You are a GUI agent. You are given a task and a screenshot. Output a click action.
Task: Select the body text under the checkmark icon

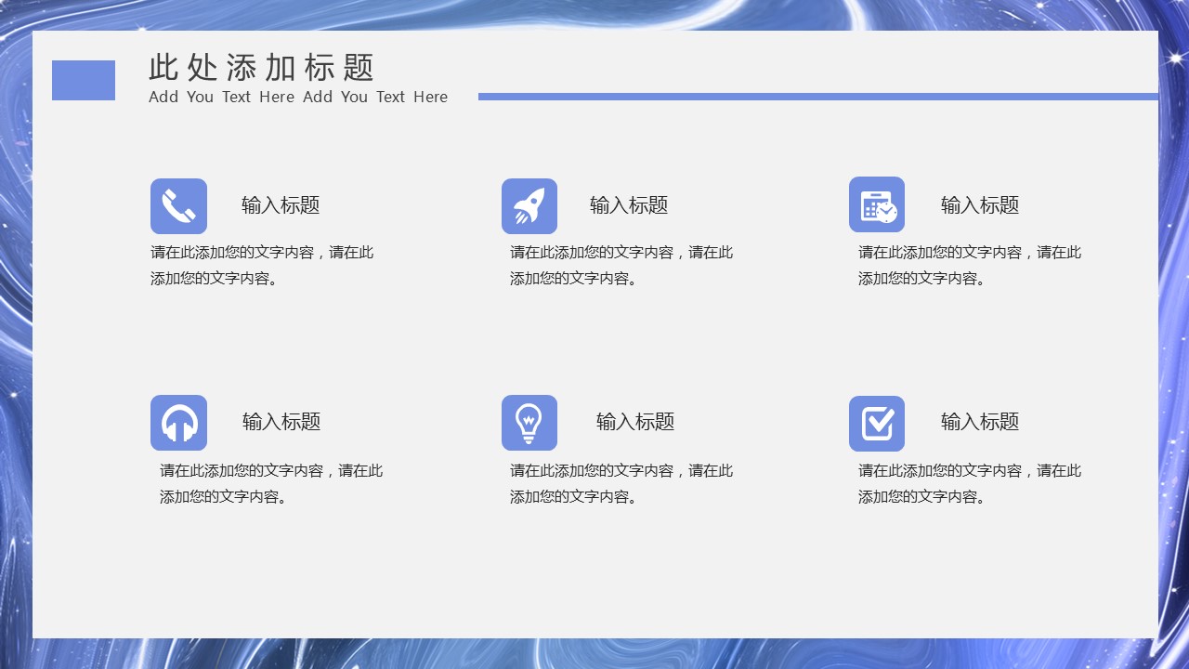tap(970, 483)
